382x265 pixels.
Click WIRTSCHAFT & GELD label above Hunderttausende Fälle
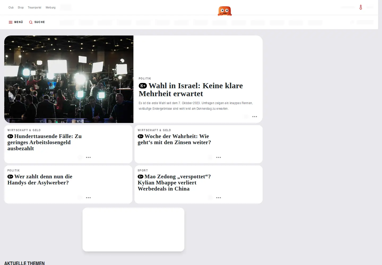[x=24, y=130]
